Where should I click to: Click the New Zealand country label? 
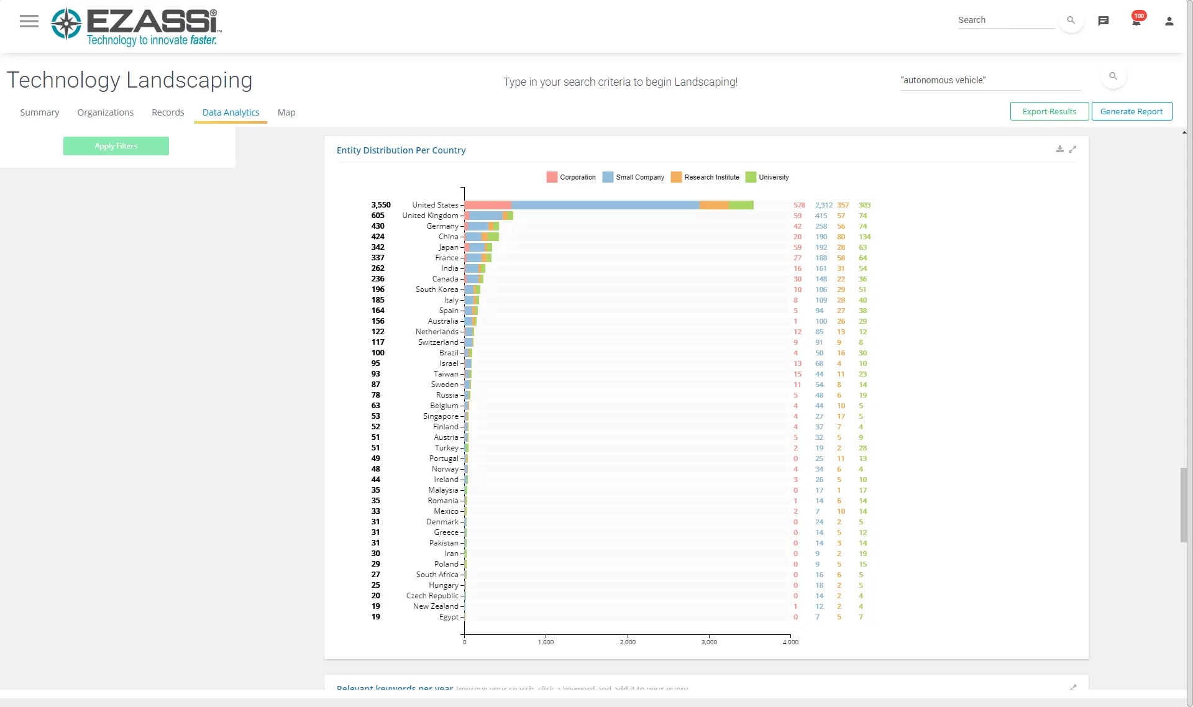click(x=436, y=606)
